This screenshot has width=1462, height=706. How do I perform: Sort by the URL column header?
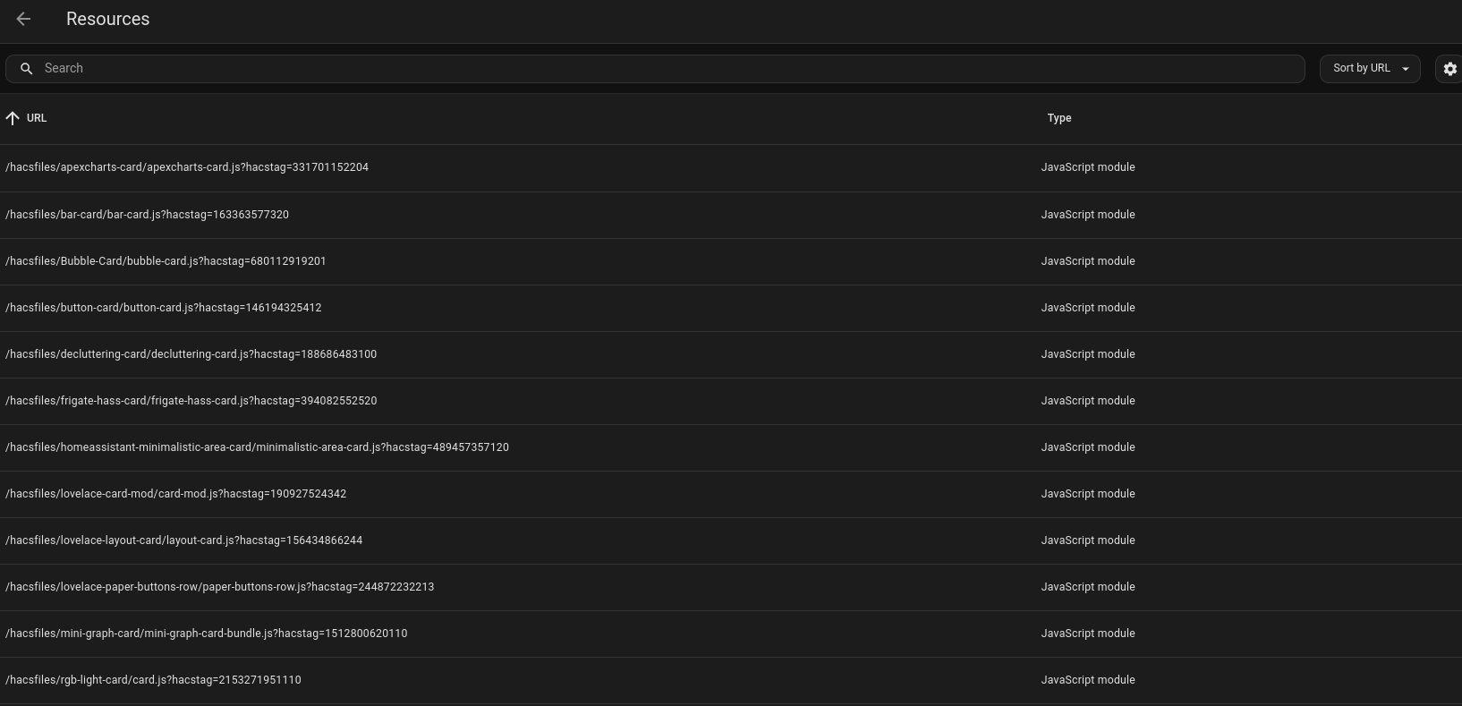coord(37,118)
